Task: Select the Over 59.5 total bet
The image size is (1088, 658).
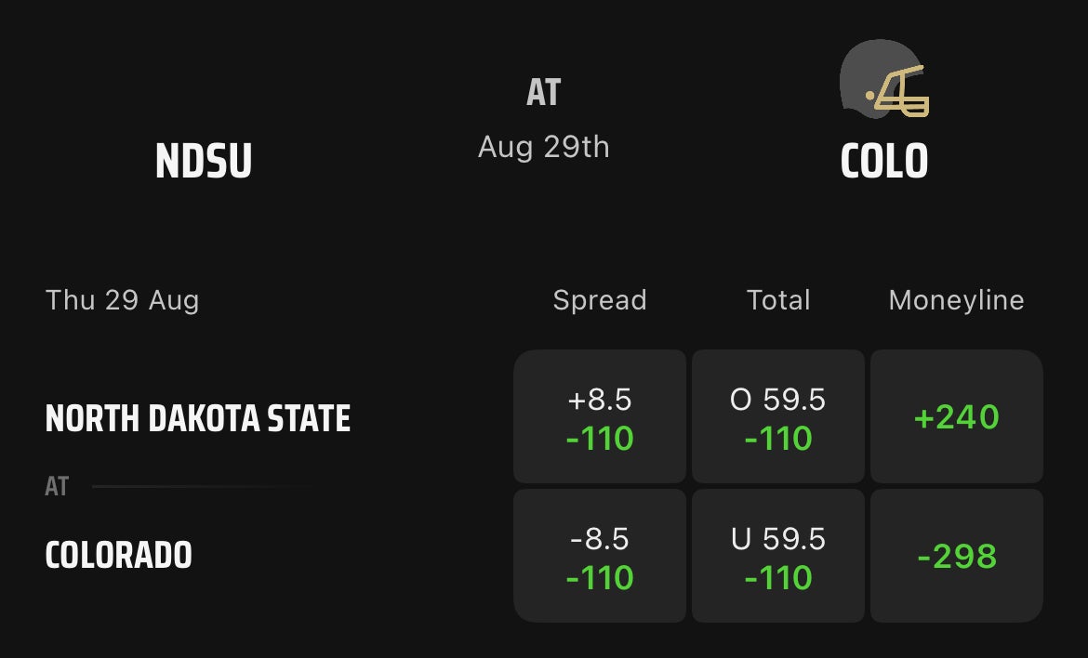Action: point(778,417)
